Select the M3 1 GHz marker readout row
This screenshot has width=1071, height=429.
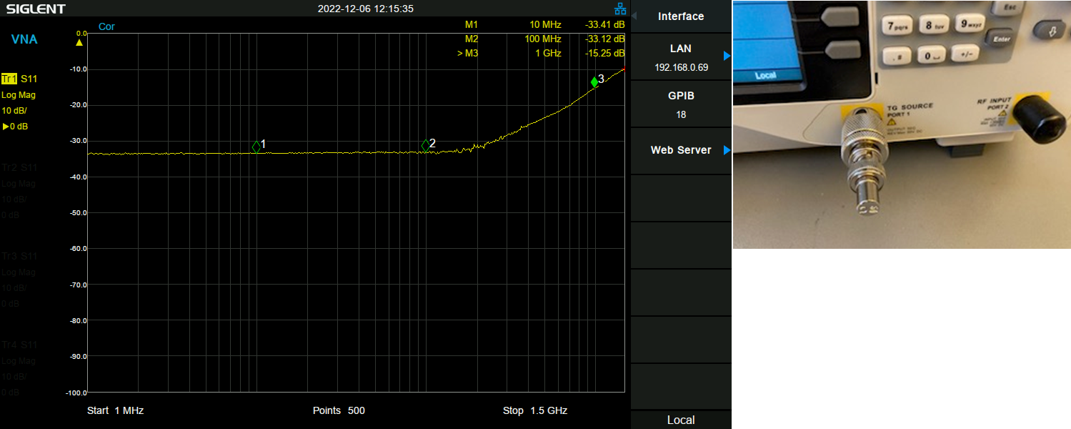pyautogui.click(x=542, y=53)
